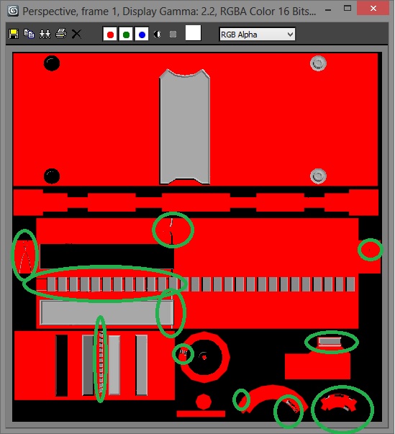395x434 pixels.
Task: Maximize the render frame window
Action: coord(348,9)
